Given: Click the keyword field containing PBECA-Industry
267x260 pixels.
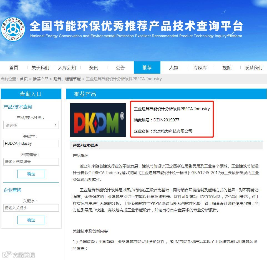Looking at the screenshot, I should pos(31,143).
